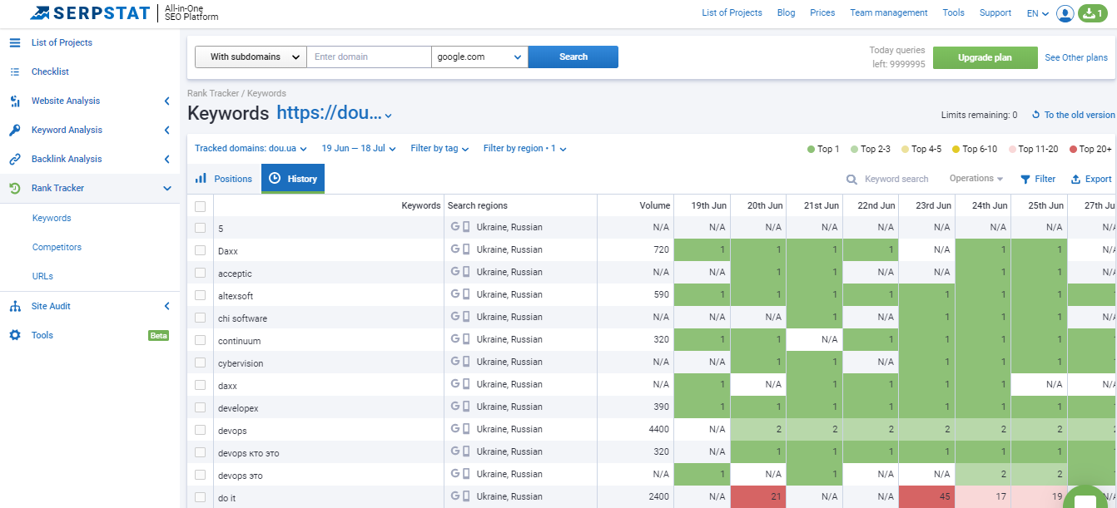
Task: Click Tools gear icon in sidebar
Action: (15, 335)
